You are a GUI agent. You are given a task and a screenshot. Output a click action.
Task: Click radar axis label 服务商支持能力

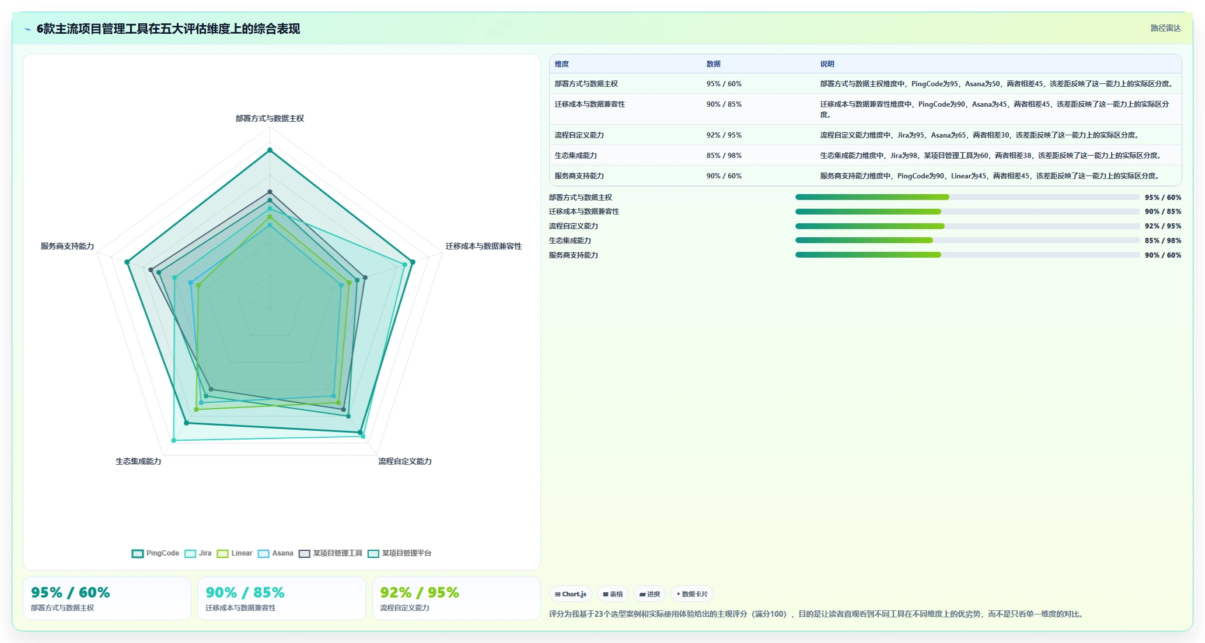point(67,246)
